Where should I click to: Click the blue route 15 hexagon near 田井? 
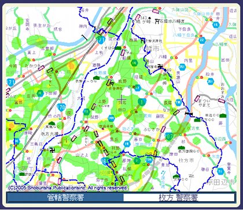click(x=216, y=25)
